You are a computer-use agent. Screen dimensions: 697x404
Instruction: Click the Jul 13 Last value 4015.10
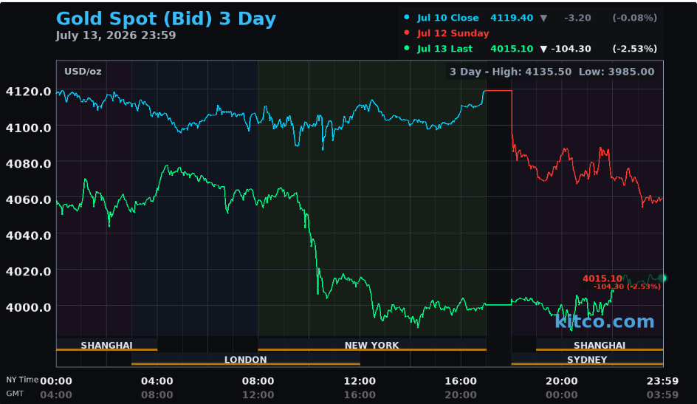pyautogui.click(x=512, y=49)
